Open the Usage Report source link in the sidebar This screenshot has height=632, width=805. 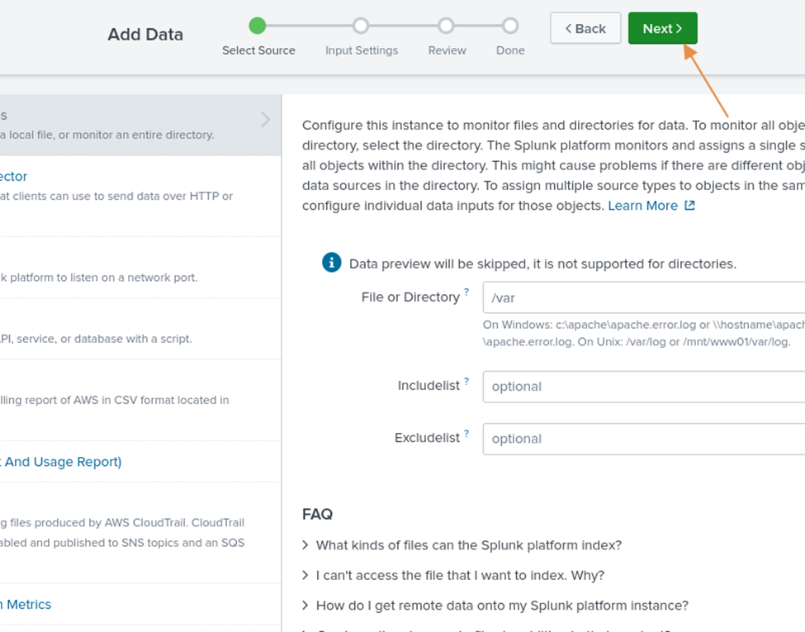pyautogui.click(x=61, y=461)
